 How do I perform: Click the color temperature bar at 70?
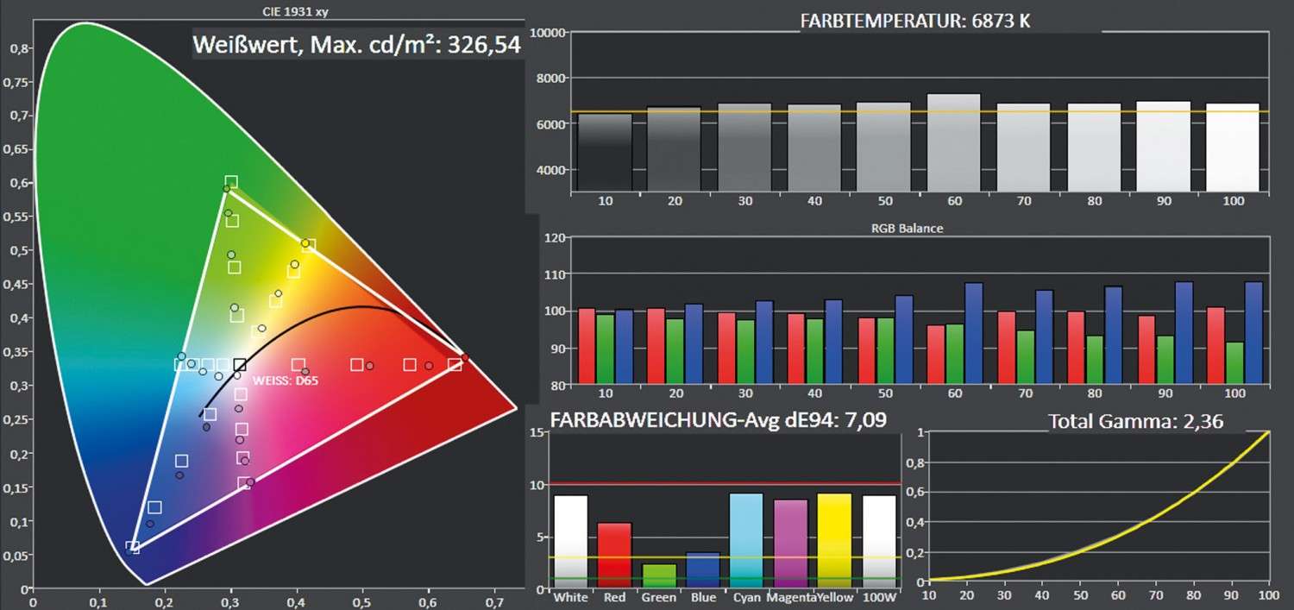[x=1024, y=148]
